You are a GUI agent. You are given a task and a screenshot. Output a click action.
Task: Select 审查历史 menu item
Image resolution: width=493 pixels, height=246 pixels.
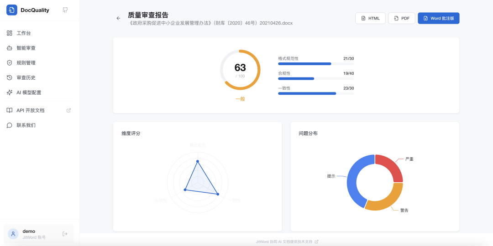40,77
